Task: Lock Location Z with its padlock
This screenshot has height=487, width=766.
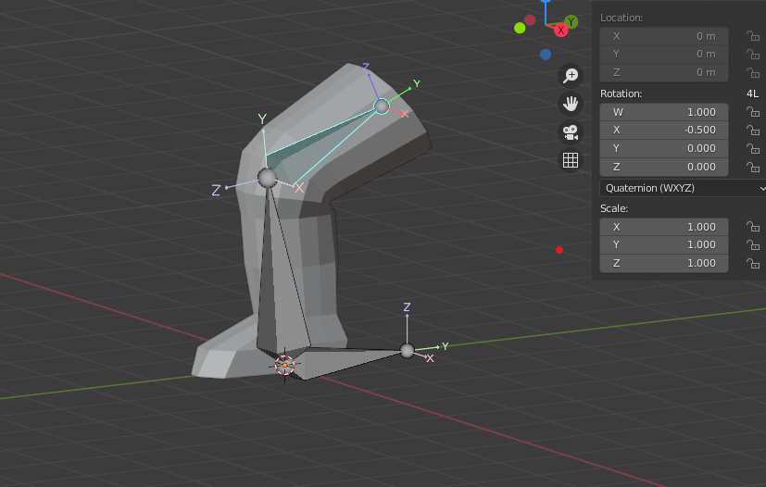Action: (x=753, y=73)
